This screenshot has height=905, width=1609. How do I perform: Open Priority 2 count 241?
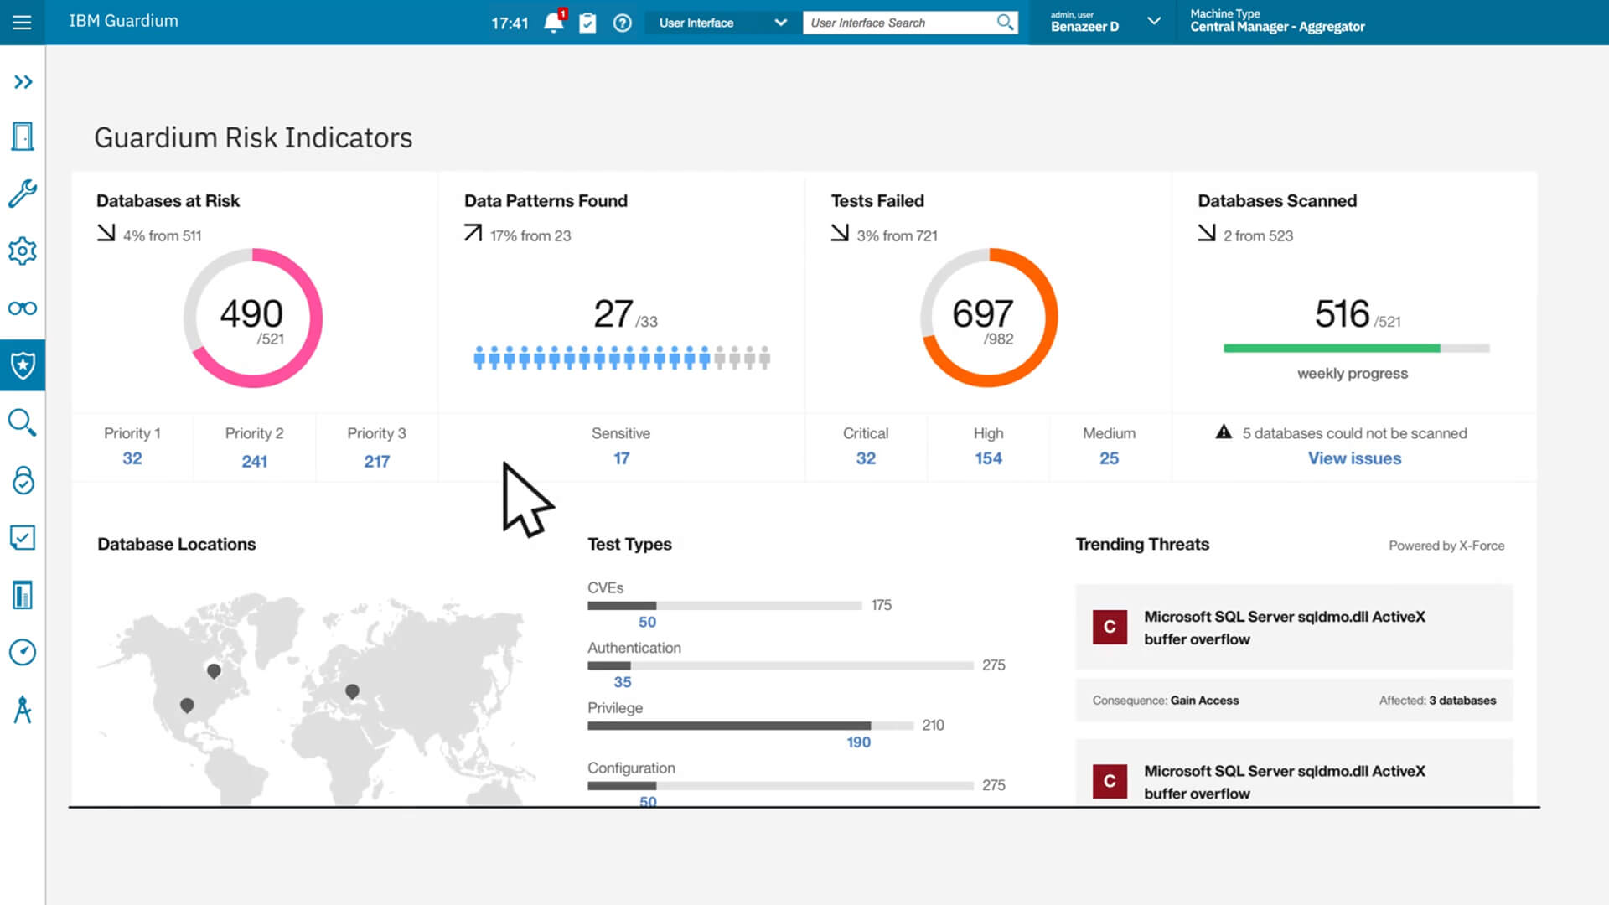click(x=255, y=461)
